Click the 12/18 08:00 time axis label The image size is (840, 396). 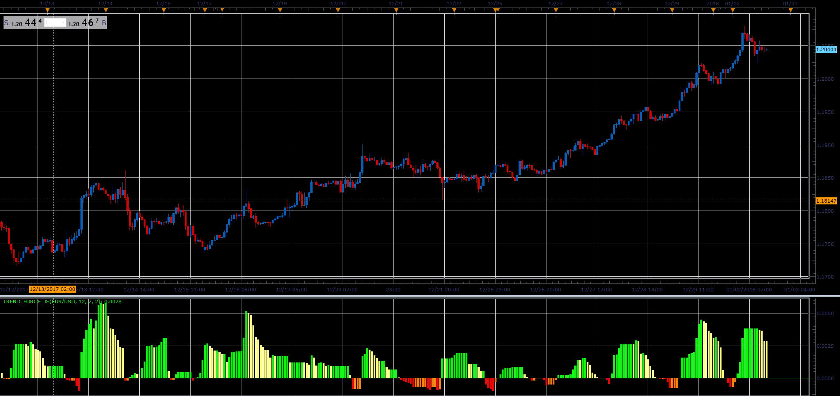(241, 290)
